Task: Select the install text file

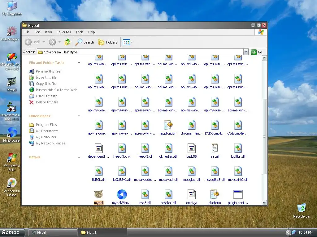Action: [x=215, y=151]
